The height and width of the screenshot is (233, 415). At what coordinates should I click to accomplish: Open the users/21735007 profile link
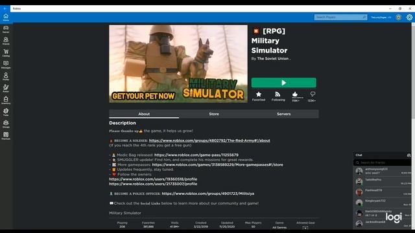153,184
